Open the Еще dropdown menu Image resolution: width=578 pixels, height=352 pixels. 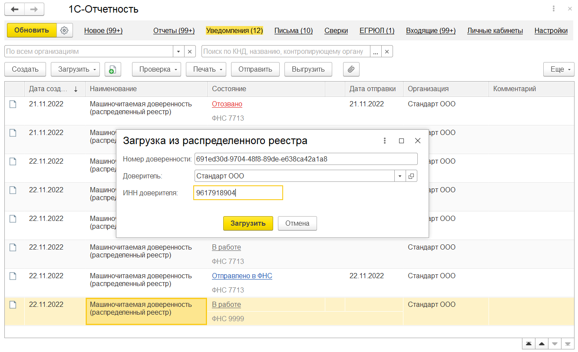coord(558,69)
